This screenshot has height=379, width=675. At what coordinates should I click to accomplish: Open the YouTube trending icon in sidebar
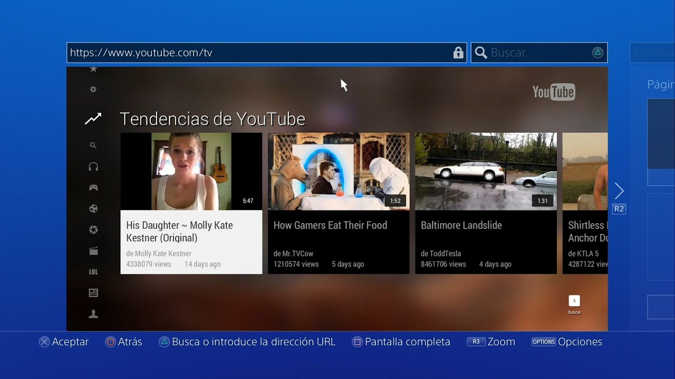tap(93, 119)
